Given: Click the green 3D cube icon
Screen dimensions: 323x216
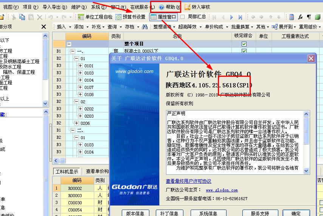Looking at the screenshot, I should (318, 17).
